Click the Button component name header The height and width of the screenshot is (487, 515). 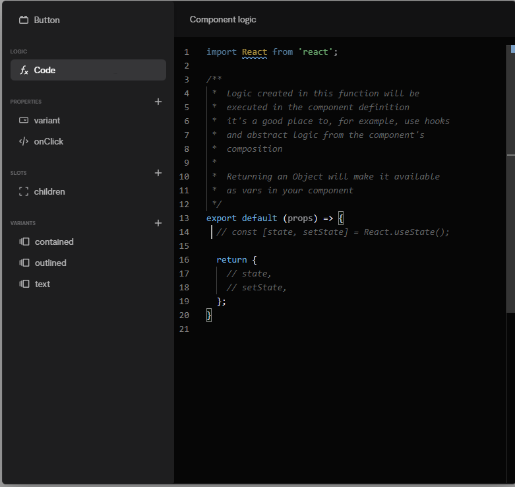coord(47,20)
